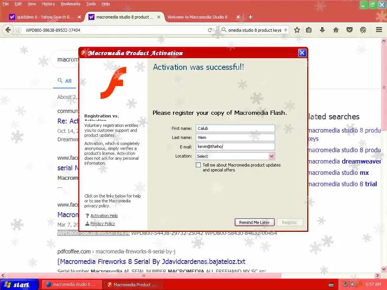Click the E-mail field
Screen dimensions: 387x290
235,147
